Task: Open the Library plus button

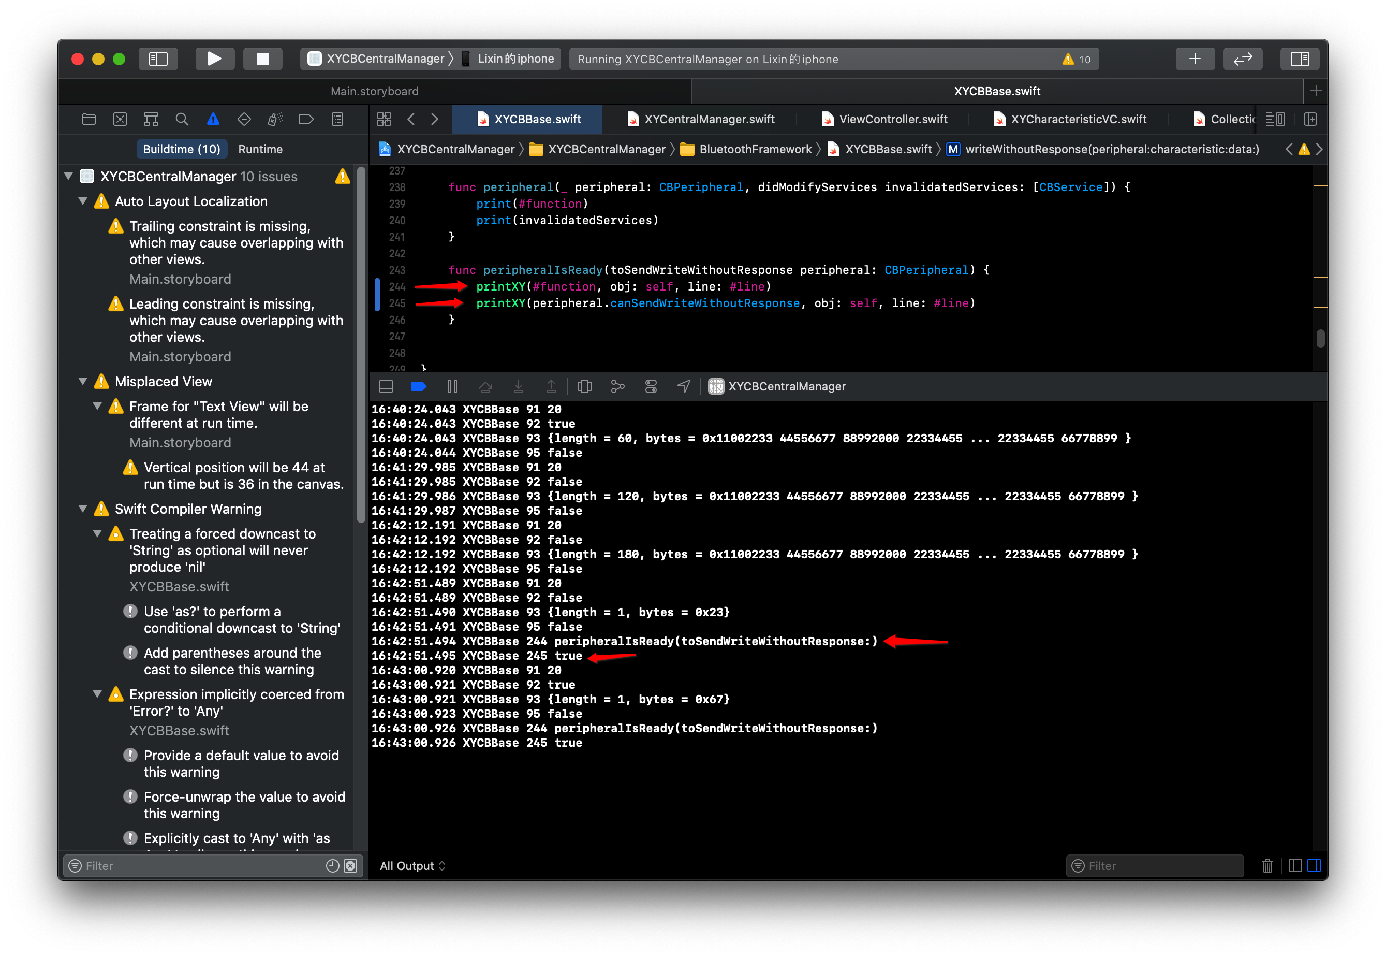Action: (1195, 59)
